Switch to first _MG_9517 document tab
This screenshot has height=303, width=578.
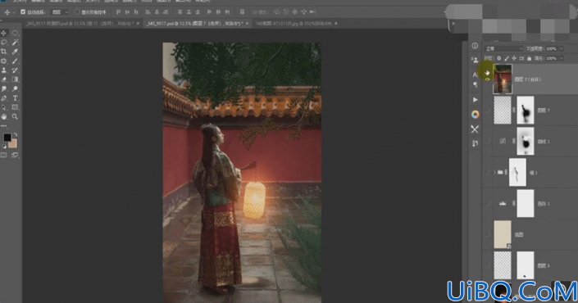[x=80, y=23]
